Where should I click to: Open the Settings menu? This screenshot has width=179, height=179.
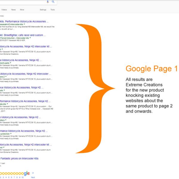(x=43, y=10)
